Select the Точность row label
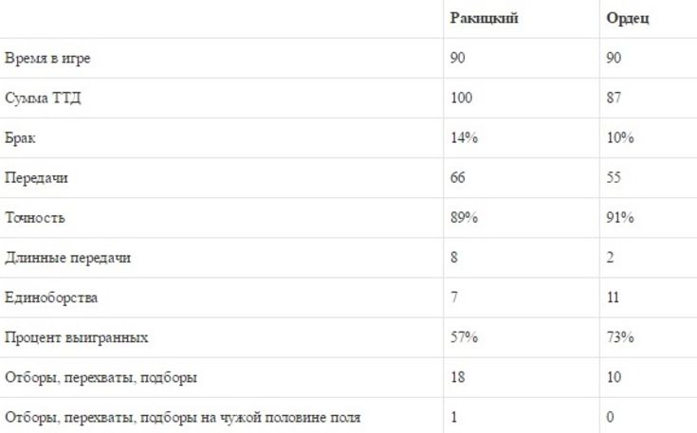The width and height of the screenshot is (697, 433). coord(35,218)
